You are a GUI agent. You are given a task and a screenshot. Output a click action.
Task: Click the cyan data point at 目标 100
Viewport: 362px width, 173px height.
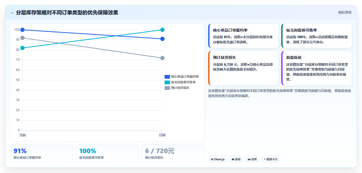[162, 30]
